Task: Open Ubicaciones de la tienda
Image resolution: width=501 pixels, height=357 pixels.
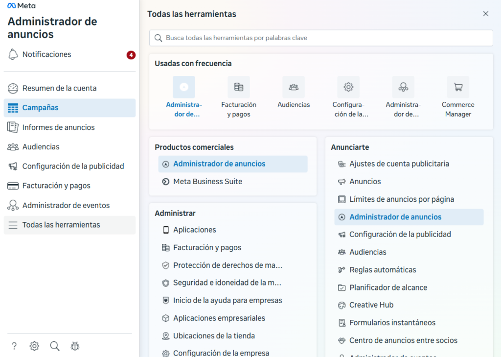Action: click(x=233, y=336)
